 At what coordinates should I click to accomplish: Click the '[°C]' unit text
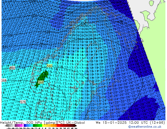(x=61, y=123)
